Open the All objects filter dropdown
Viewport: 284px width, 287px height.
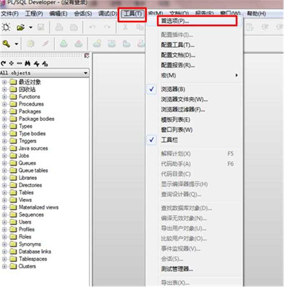85,73
